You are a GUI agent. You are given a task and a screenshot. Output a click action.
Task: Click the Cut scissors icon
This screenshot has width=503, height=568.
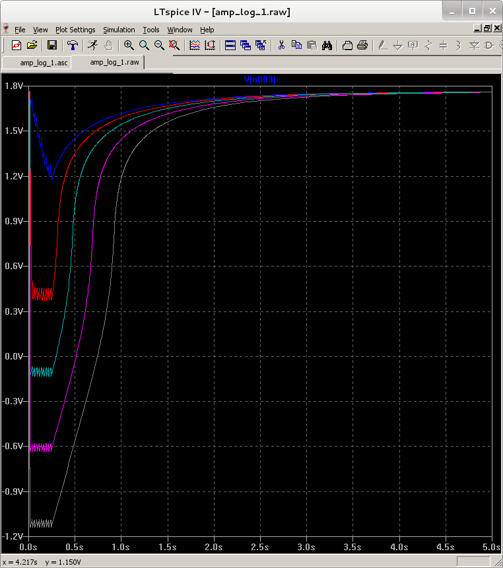coord(281,46)
